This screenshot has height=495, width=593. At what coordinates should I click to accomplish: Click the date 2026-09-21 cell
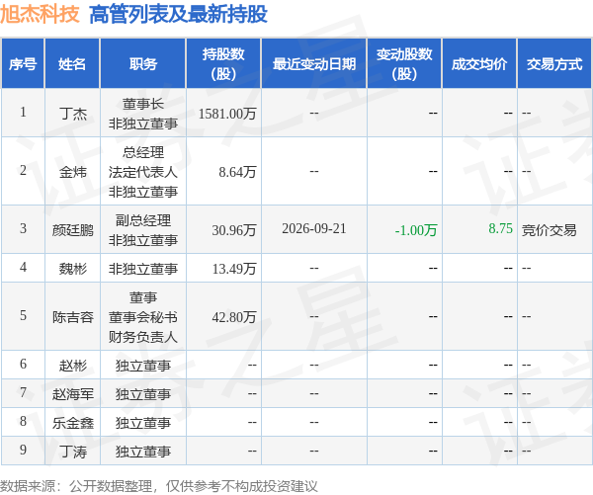pyautogui.click(x=314, y=228)
